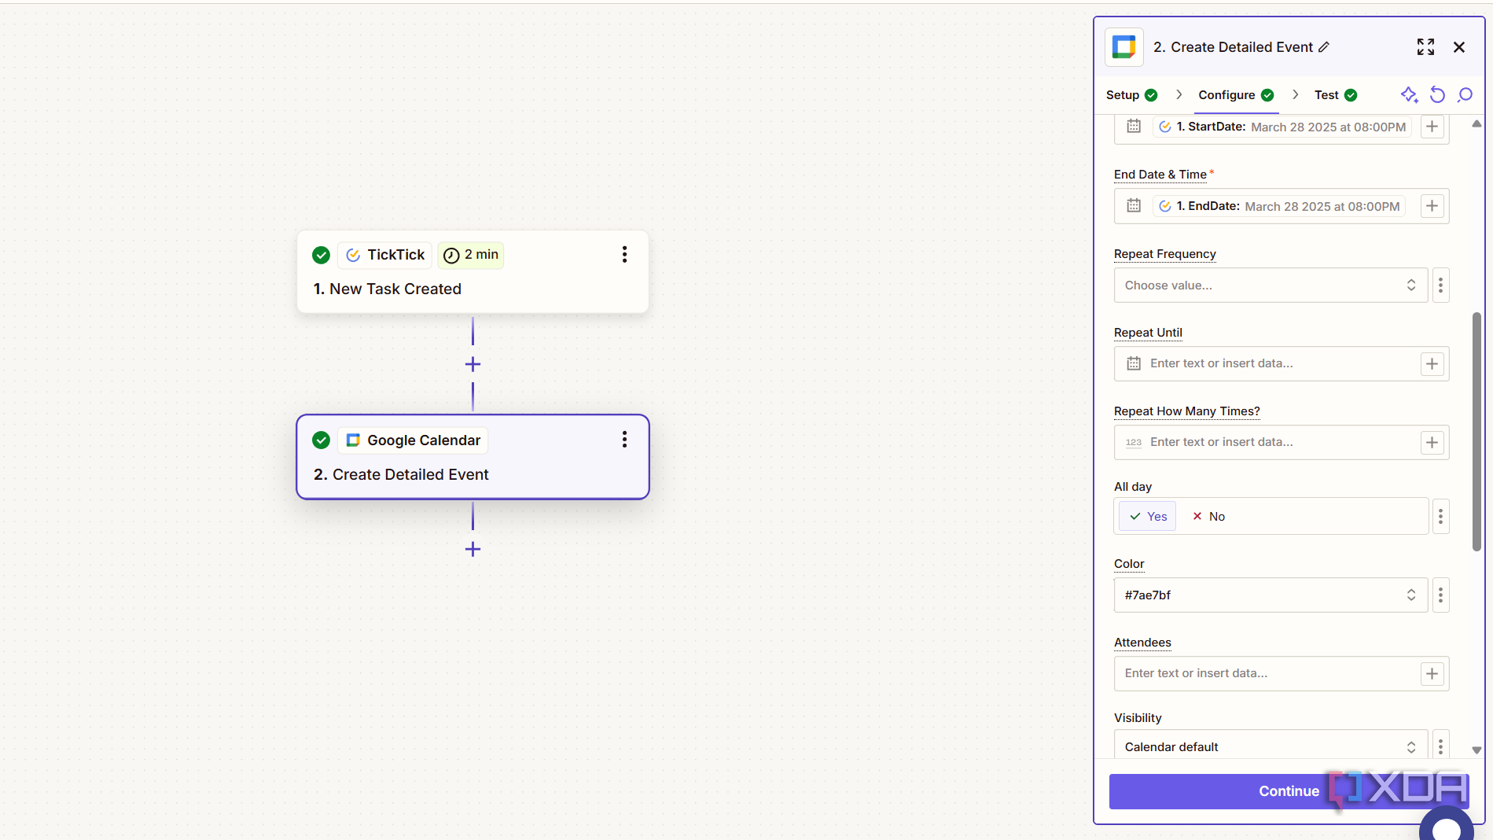Click the scrollbar down arrow
The height and width of the screenshot is (840, 1493).
1476,750
